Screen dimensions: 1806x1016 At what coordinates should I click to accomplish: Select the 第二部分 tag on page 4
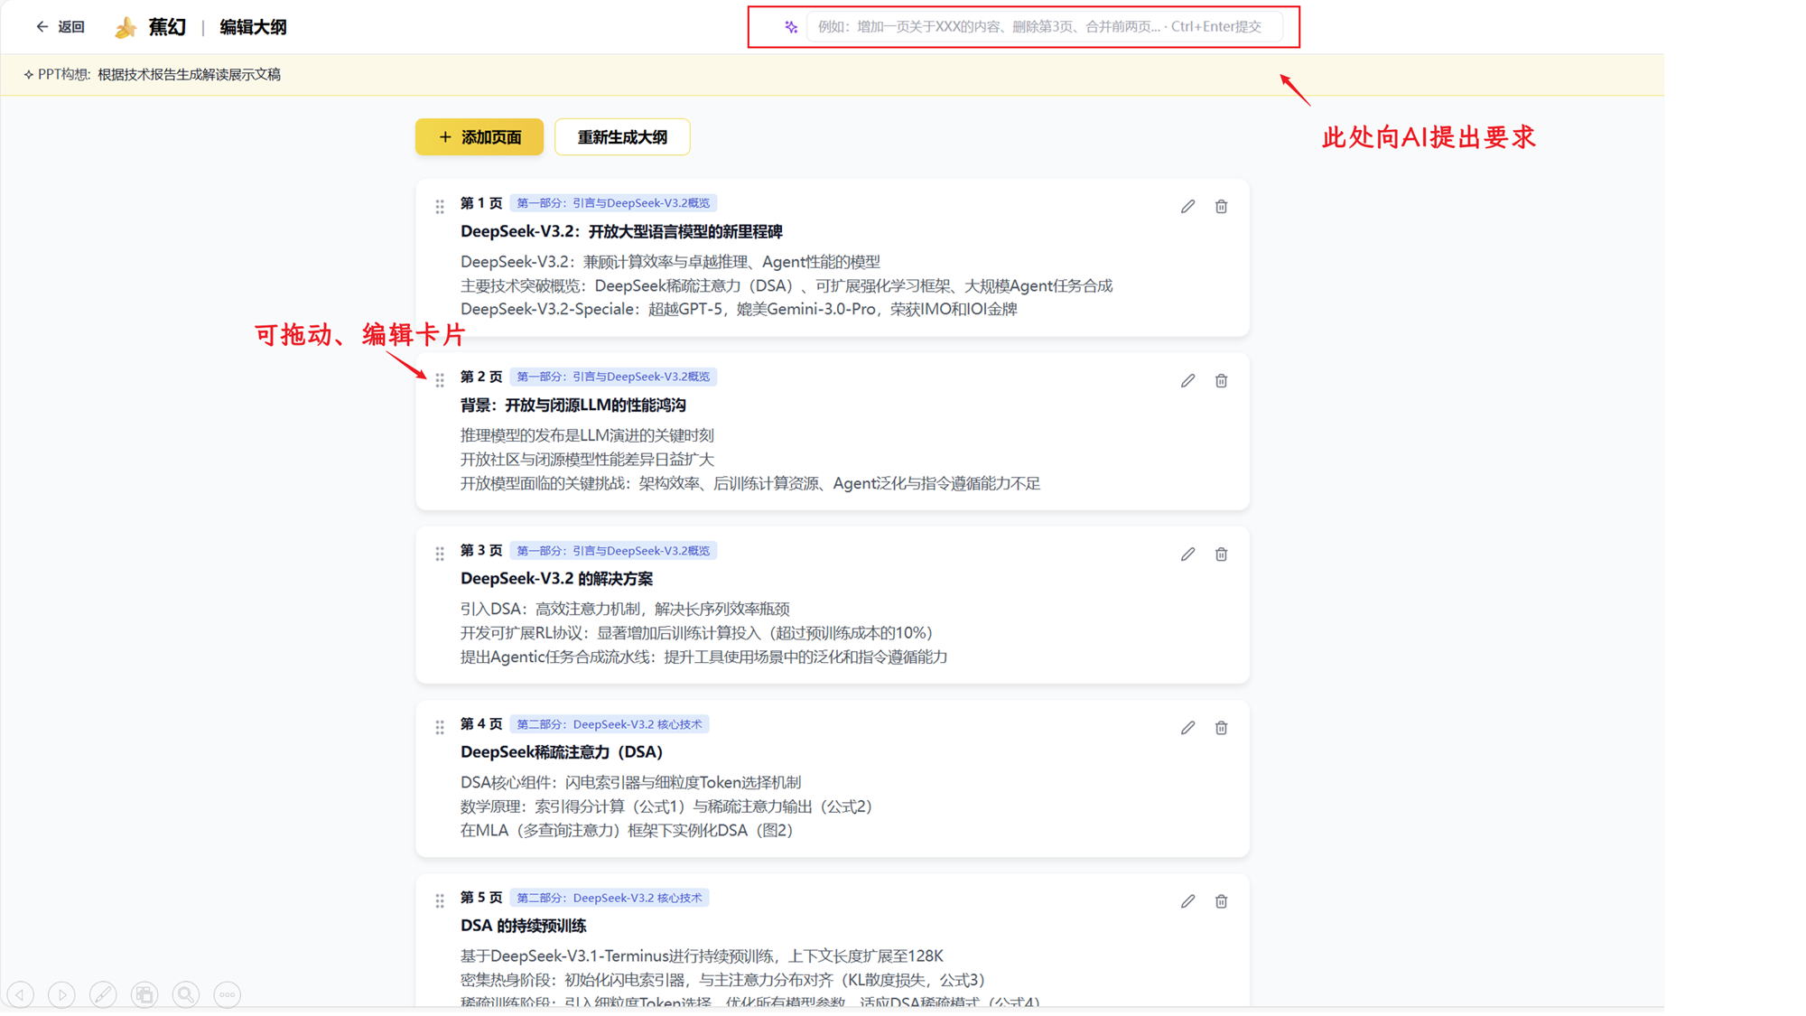612,723
